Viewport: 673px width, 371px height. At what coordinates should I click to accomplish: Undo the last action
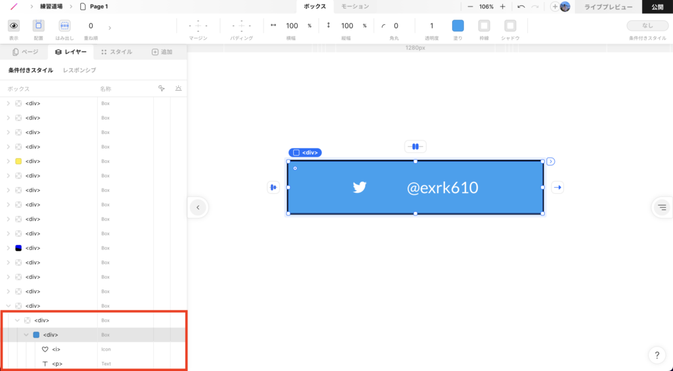(521, 7)
